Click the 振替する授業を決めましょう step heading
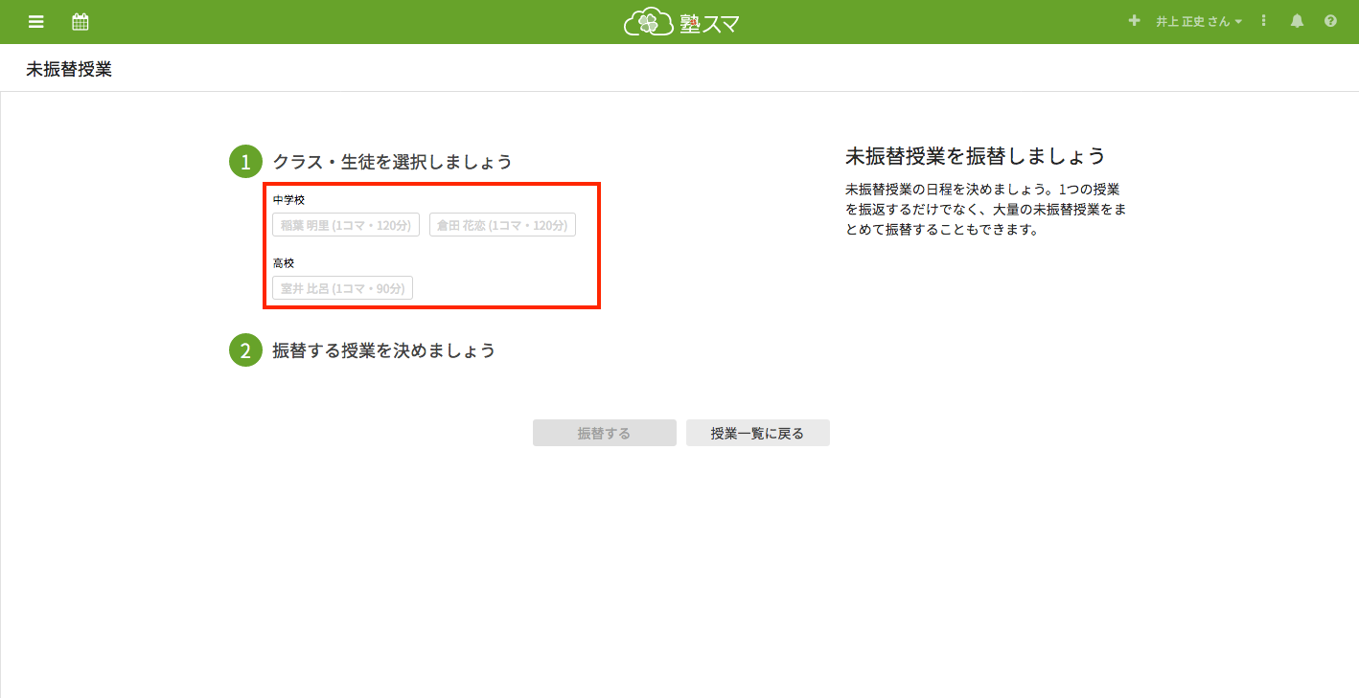The height and width of the screenshot is (698, 1359). pyautogui.click(x=383, y=350)
